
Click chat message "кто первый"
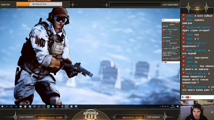189,53
